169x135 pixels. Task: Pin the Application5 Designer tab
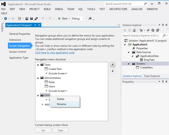(x=35, y=25)
